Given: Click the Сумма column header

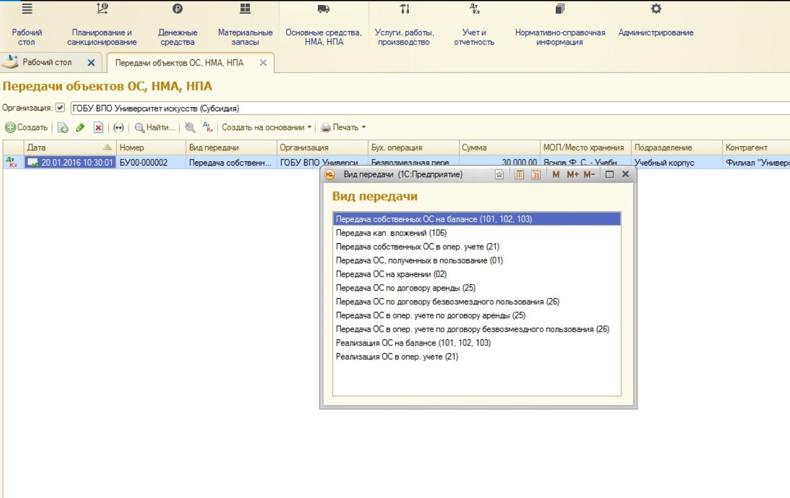Looking at the screenshot, I should [499, 147].
